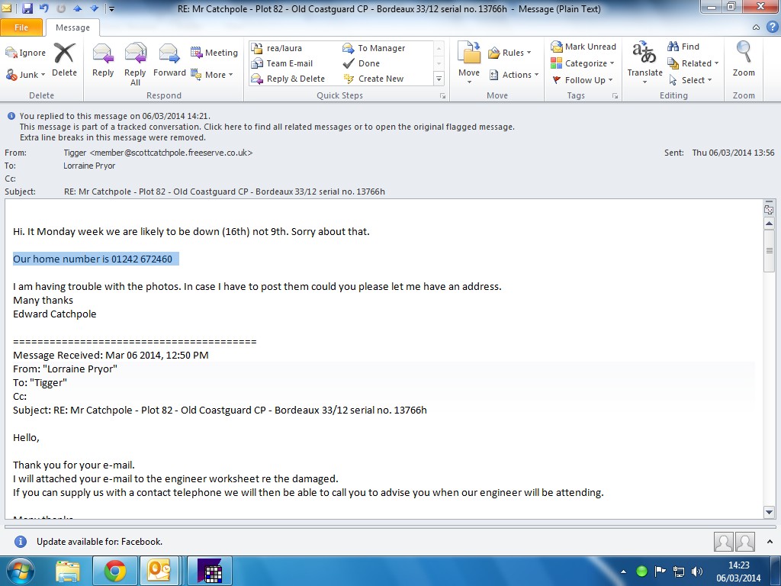781x586 pixels.
Task: Open the File tab
Action: [x=21, y=27]
